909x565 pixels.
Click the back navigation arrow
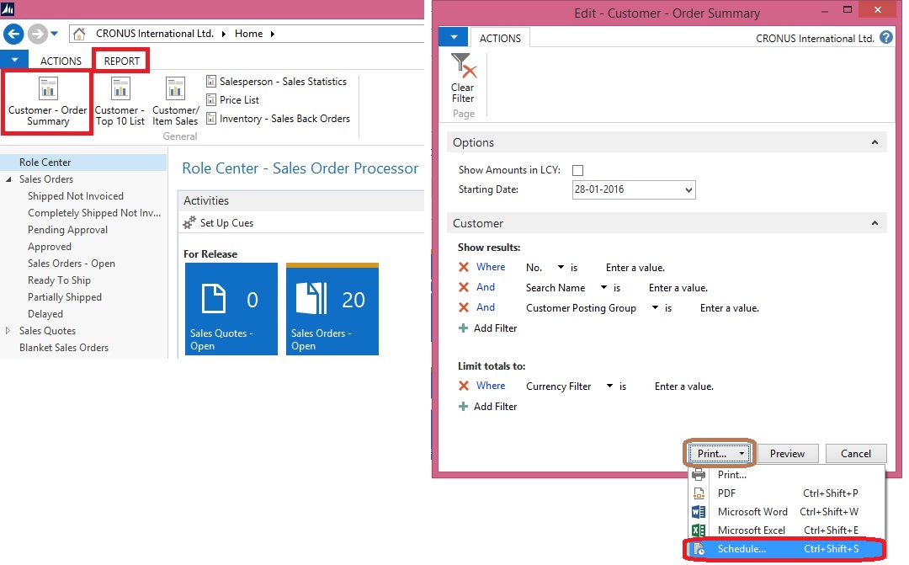tap(13, 34)
